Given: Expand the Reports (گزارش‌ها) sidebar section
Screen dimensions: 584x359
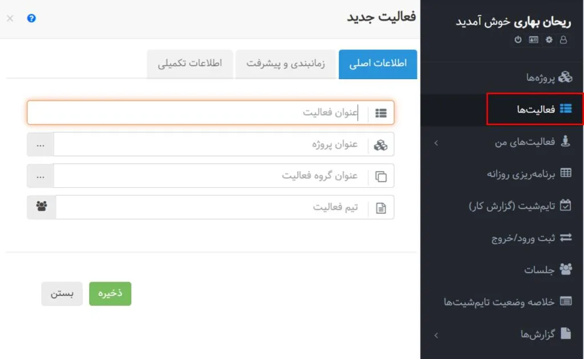Looking at the screenshot, I should 436,335.
